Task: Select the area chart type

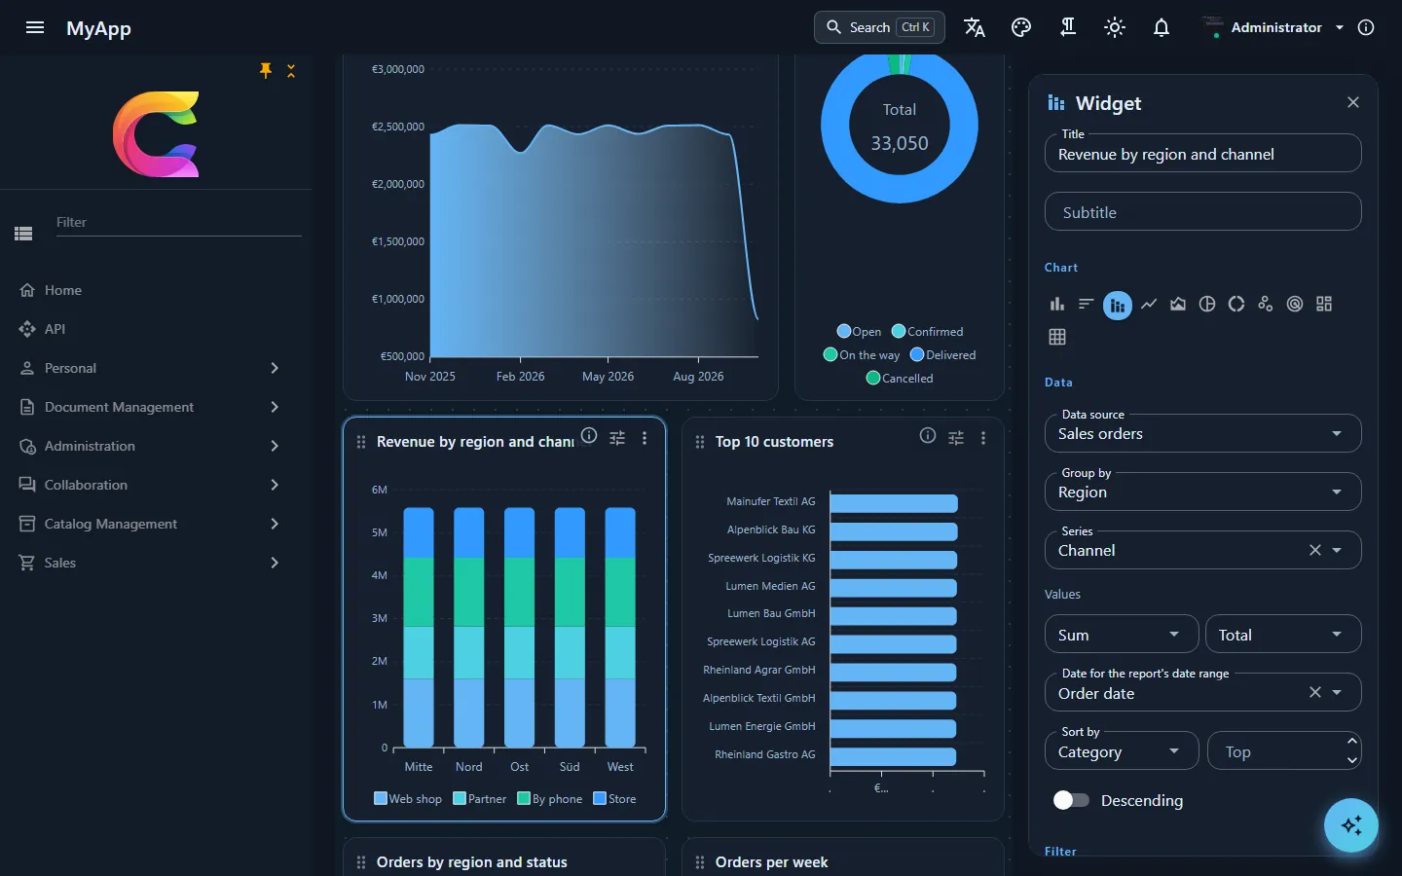Action: point(1178,304)
